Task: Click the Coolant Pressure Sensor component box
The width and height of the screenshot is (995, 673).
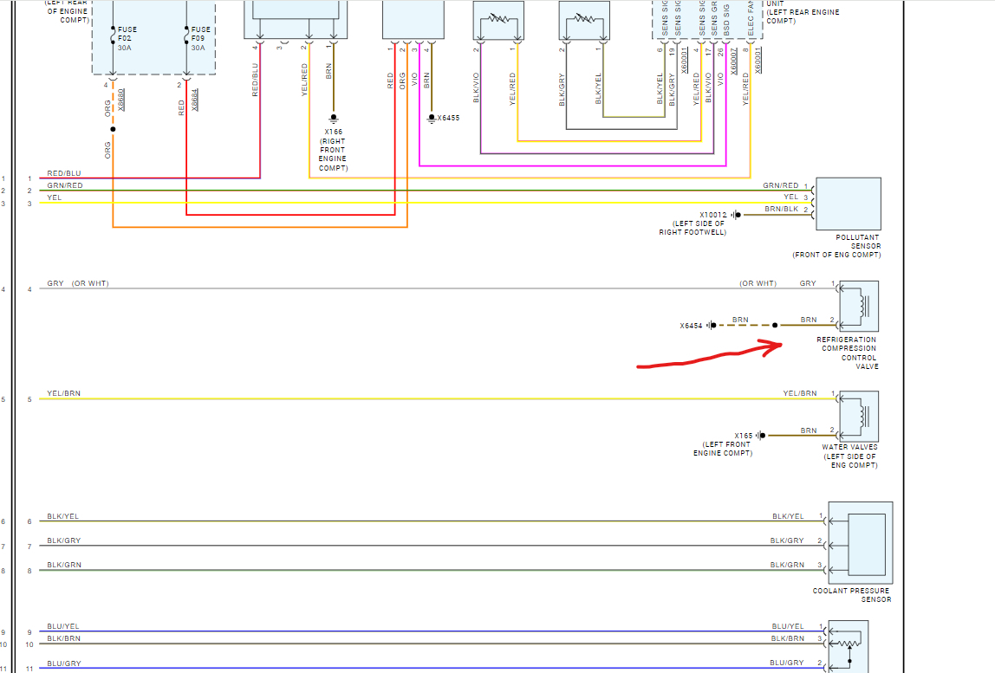Action: (860, 541)
